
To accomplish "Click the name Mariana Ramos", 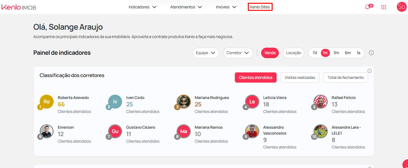I will pos(208,127).
